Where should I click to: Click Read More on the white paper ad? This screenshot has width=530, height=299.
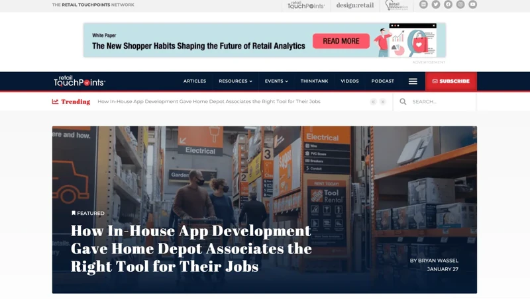coord(341,41)
